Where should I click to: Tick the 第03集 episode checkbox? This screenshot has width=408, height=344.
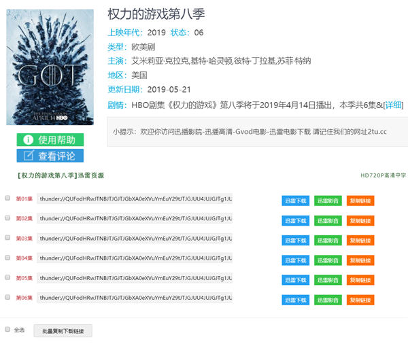click(8, 238)
